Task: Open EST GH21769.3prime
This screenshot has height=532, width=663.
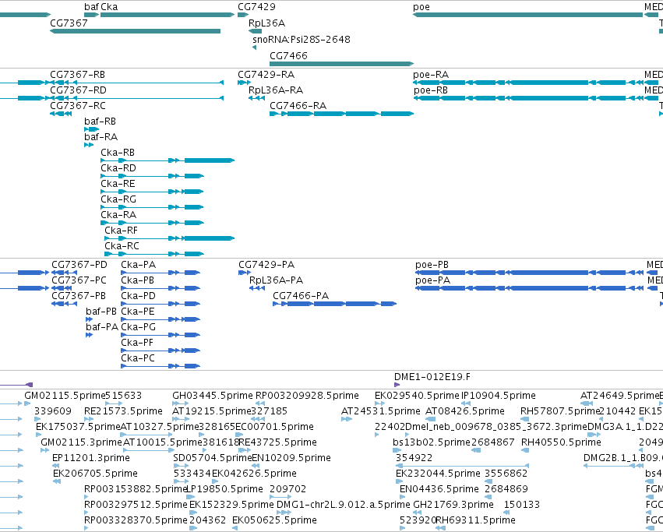Action: (453, 505)
